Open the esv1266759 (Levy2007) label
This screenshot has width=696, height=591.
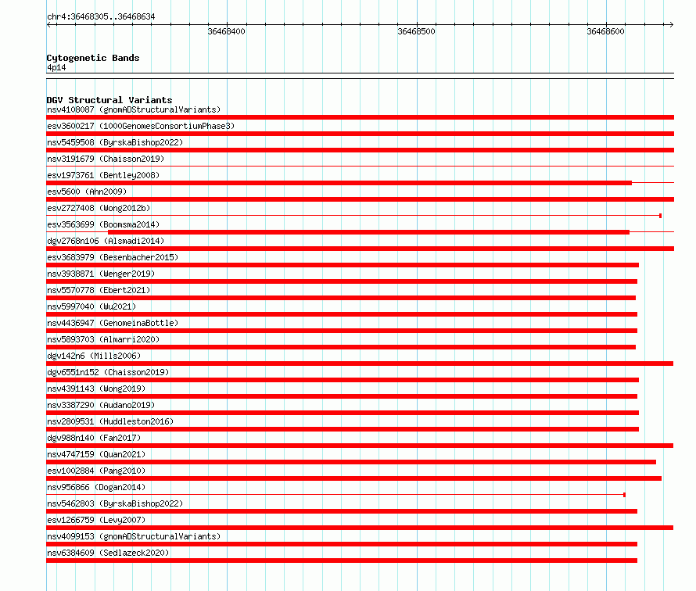(x=96, y=520)
